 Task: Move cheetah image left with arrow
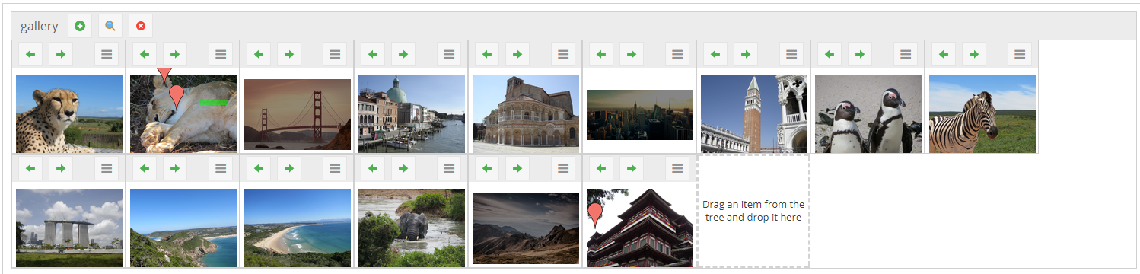point(30,54)
